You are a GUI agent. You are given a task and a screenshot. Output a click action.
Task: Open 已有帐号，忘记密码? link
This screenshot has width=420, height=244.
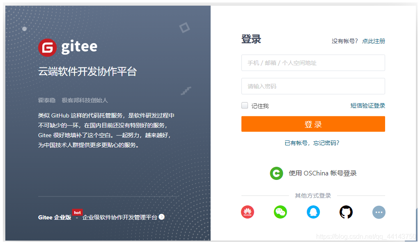[312, 143]
